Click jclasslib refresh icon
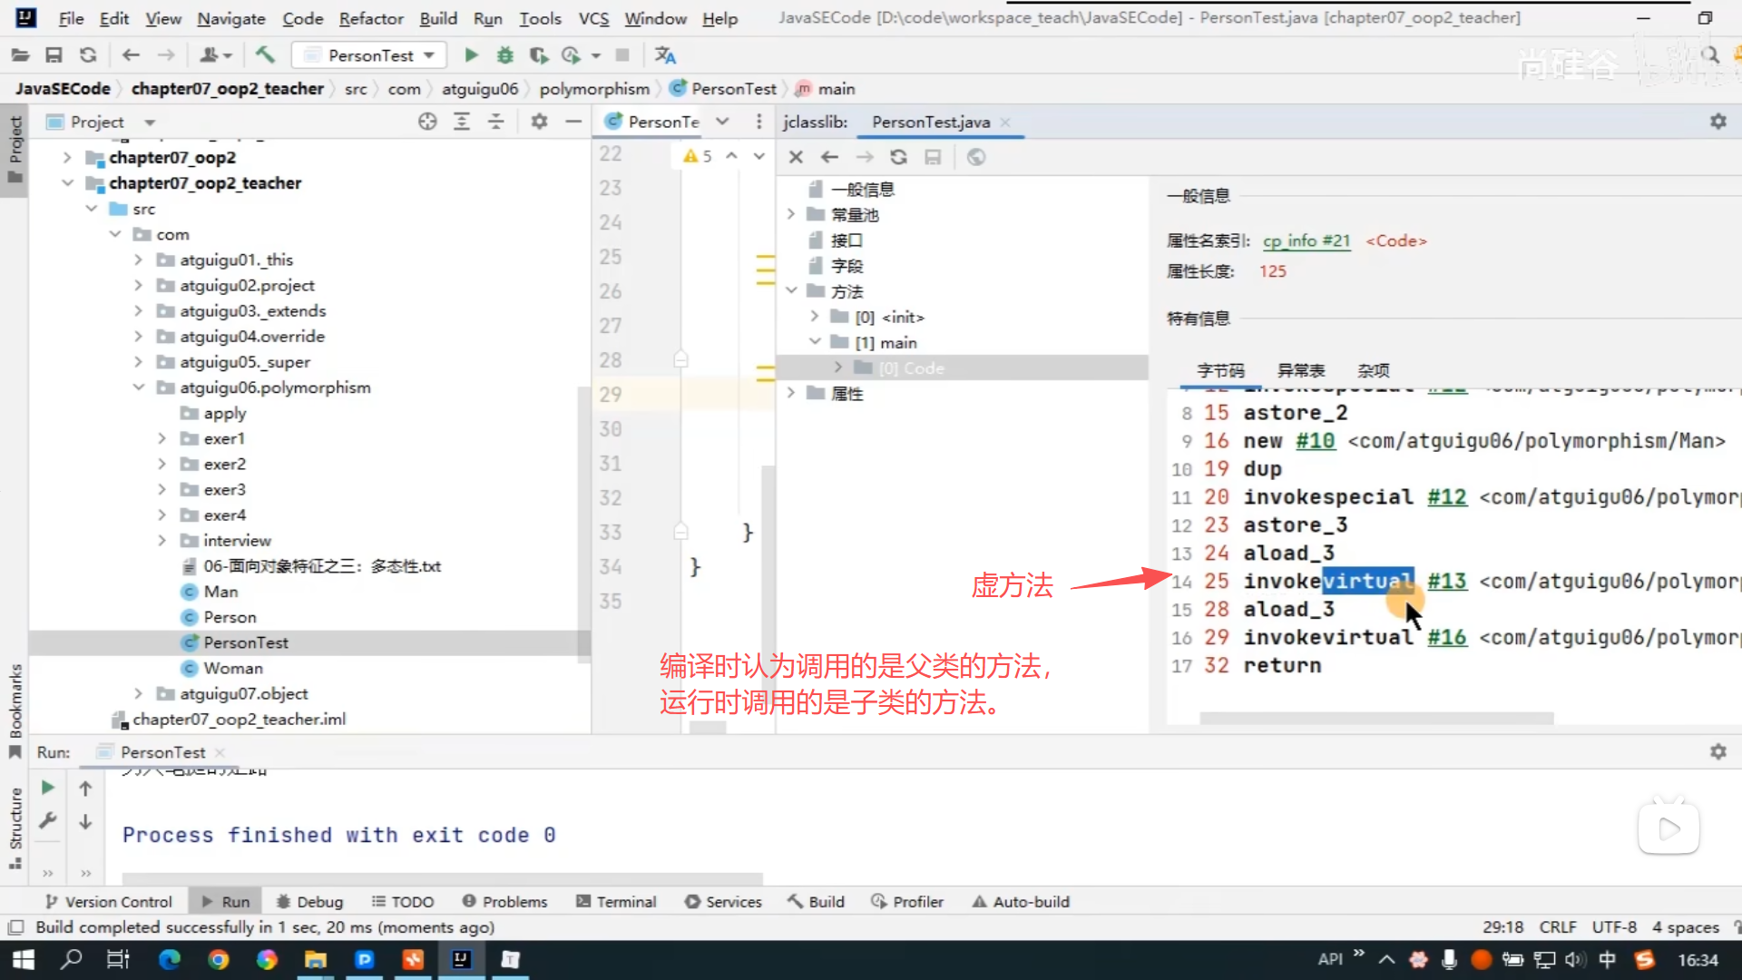 coord(898,157)
